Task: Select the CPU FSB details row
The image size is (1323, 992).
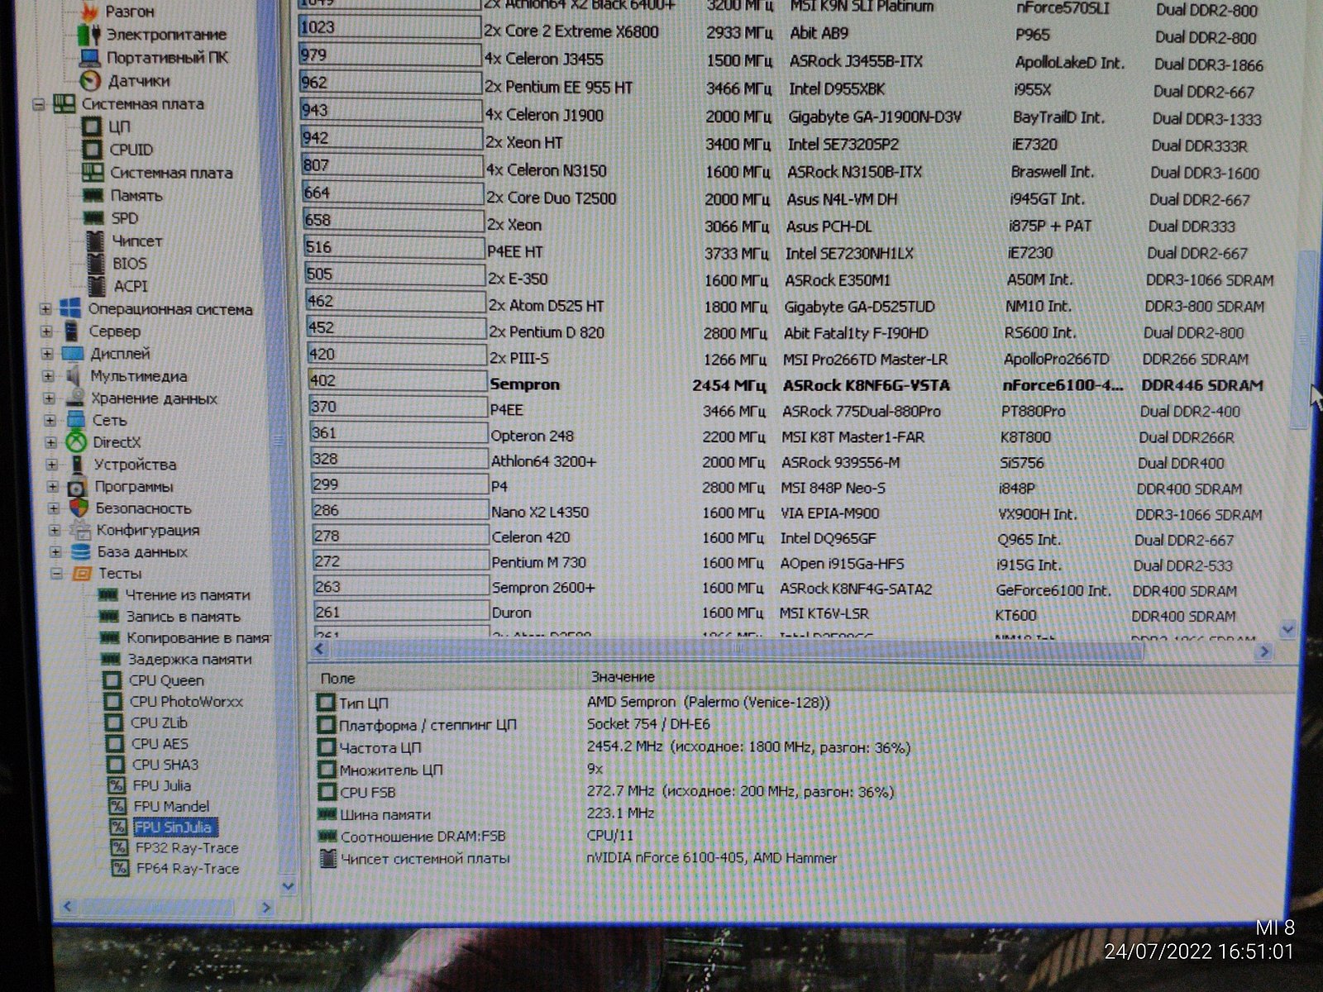Action: coord(606,792)
